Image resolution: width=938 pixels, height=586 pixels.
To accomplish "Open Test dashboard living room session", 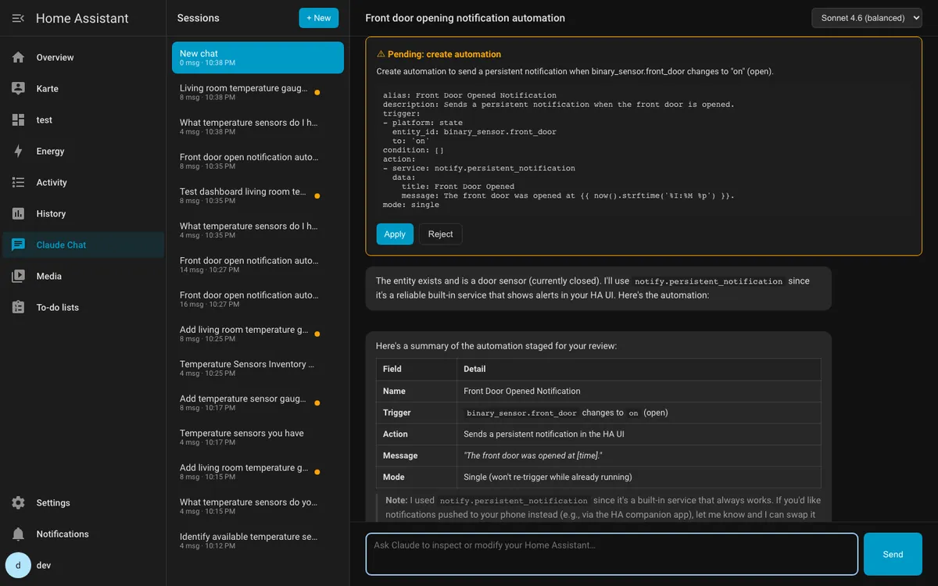I will pyautogui.click(x=258, y=195).
